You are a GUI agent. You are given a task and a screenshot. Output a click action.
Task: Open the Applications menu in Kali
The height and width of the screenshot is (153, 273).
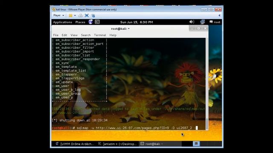pos(63,22)
